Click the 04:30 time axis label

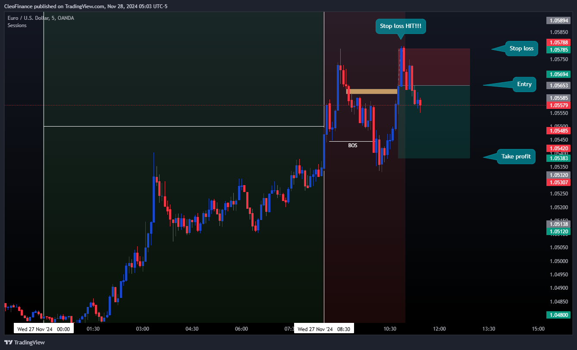pos(192,329)
